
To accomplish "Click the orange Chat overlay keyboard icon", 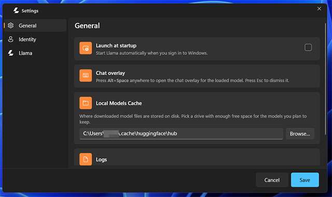I will [x=86, y=75].
